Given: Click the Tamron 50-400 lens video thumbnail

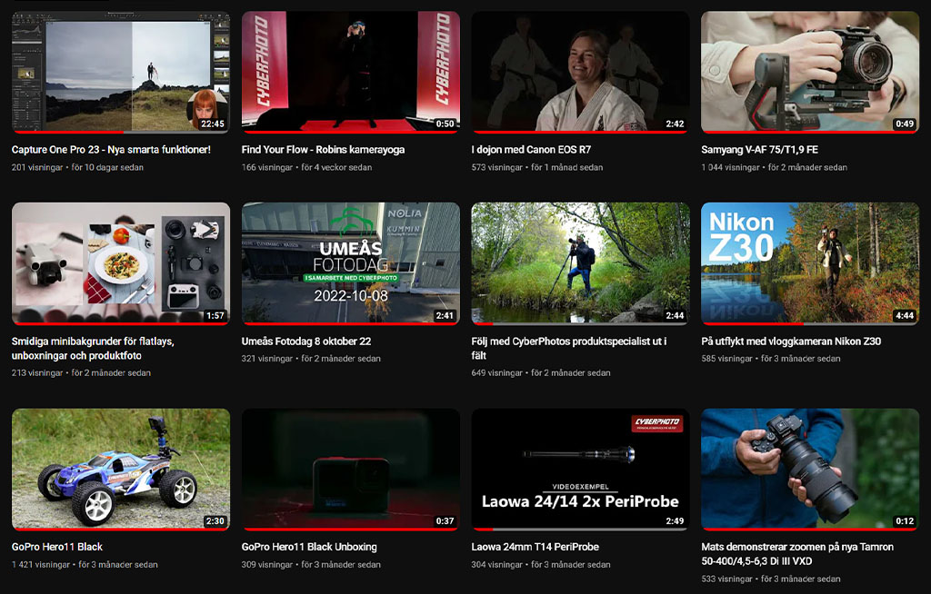Looking at the screenshot, I should point(809,469).
